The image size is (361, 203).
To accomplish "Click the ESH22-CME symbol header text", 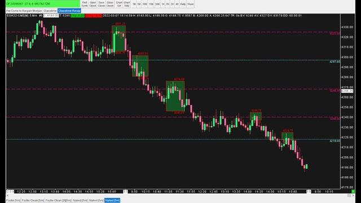I will click(17, 16).
